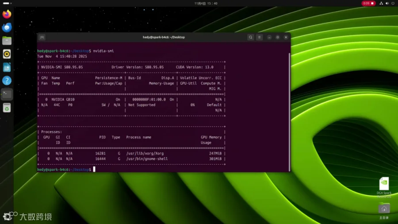
Task: Open the network status icon
Action: (381, 3)
